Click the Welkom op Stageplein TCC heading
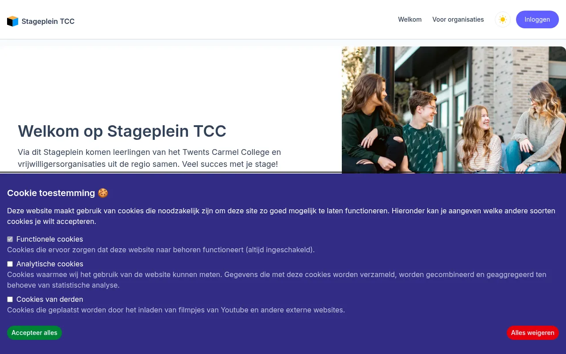Image resolution: width=566 pixels, height=354 pixels. [x=122, y=131]
